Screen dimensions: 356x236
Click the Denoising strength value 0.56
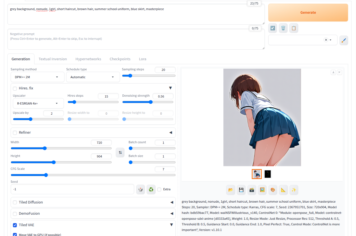pyautogui.click(x=163, y=96)
